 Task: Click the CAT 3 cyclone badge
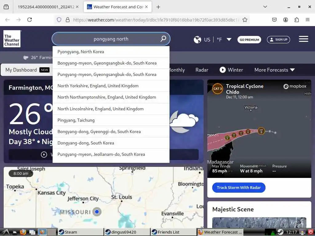tap(217, 88)
